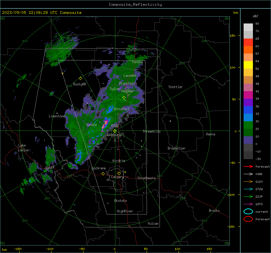This screenshot has width=271, height=253.
Task: Click the dBZ legend heading
Action: pyautogui.click(x=255, y=16)
